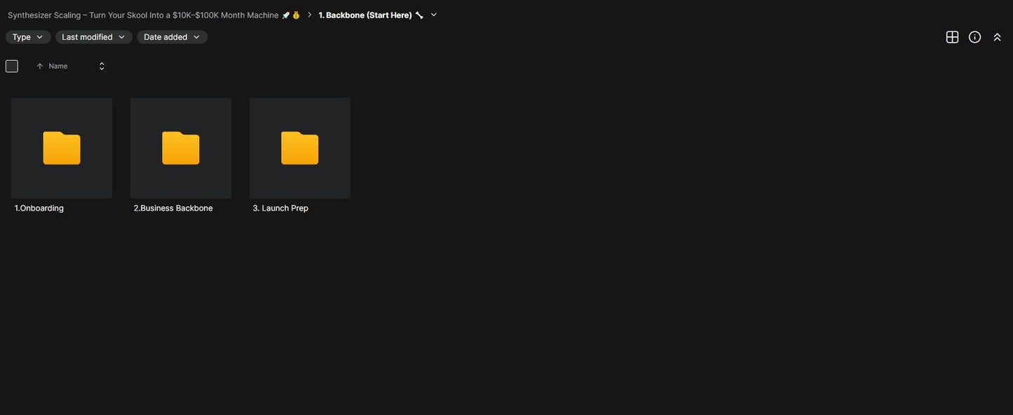Open the 1.Onboarding folder icon

[x=62, y=148]
